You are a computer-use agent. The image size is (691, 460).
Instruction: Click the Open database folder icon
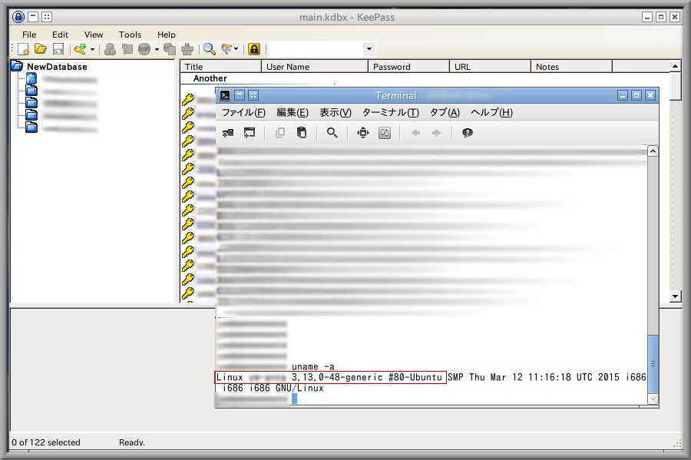point(41,49)
